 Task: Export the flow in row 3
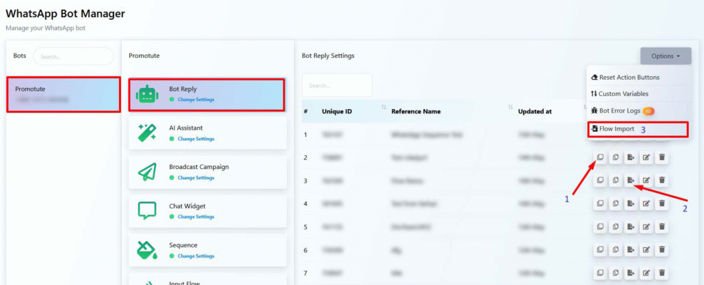(x=631, y=181)
